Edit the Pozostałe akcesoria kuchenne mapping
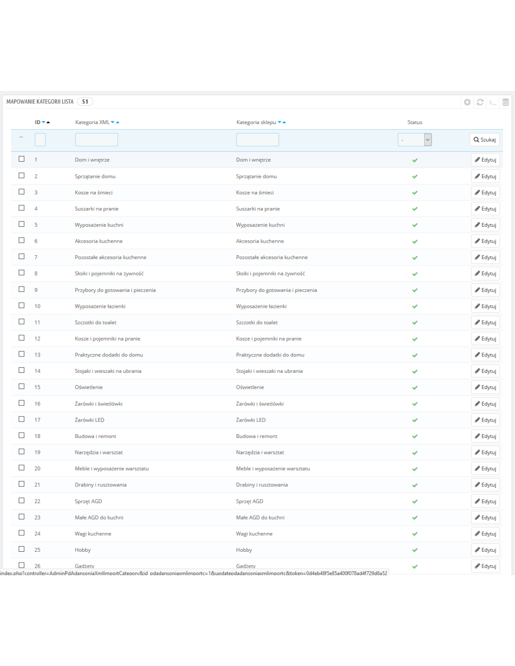The image size is (515, 666). tap(486, 257)
